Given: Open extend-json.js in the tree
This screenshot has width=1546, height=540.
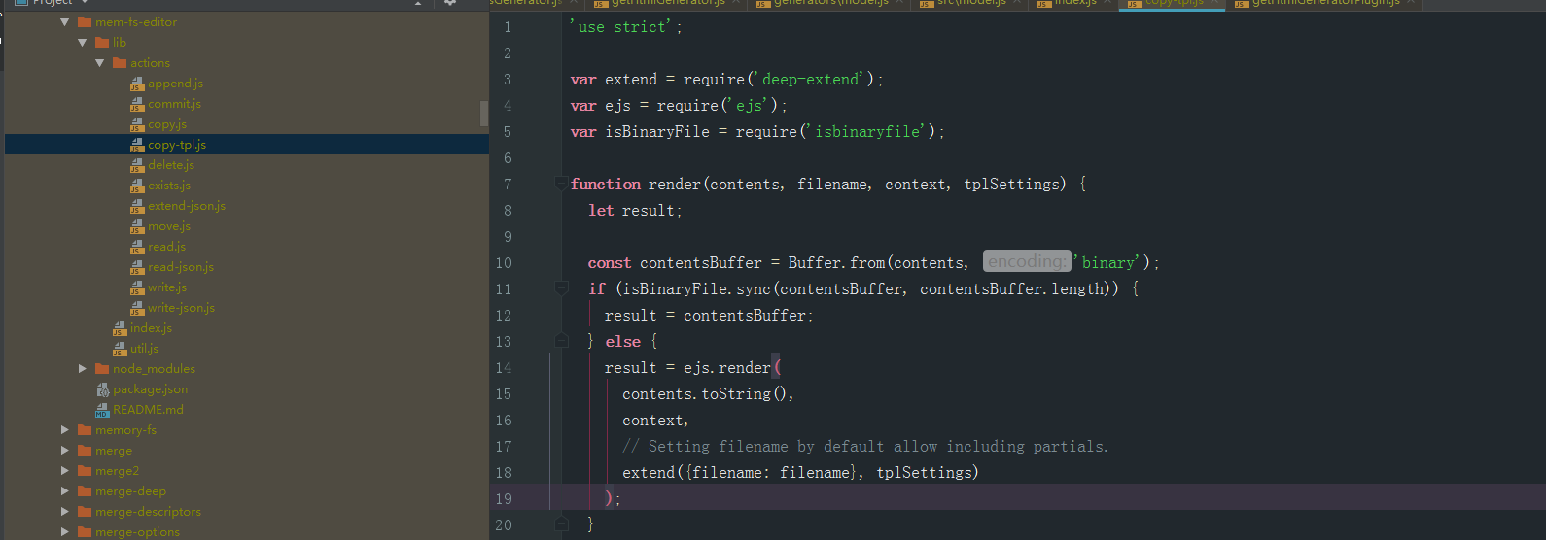Looking at the screenshot, I should tap(187, 206).
